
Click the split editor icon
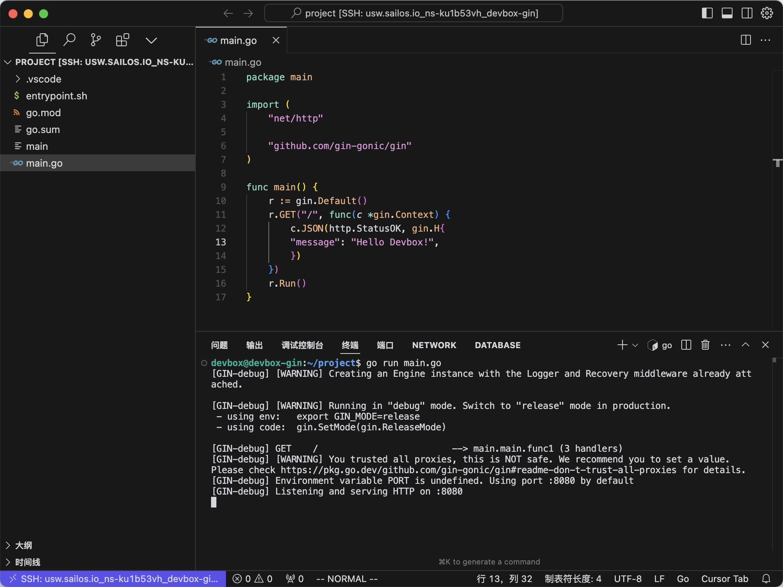746,40
